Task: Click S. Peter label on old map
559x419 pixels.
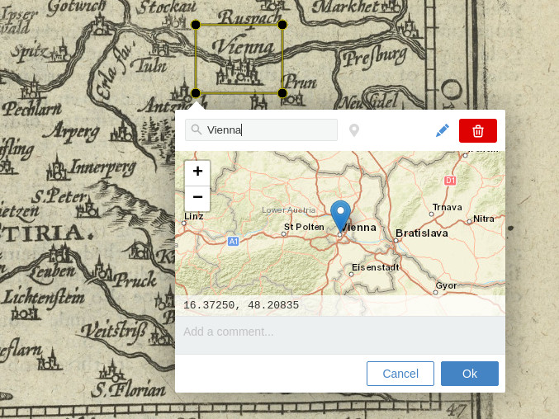Action: point(59,196)
